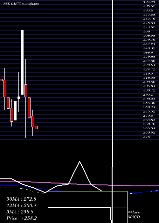This screenshot has width=159, height=223.
Task: Click the <<Live MACD label
Action: (134, 215)
